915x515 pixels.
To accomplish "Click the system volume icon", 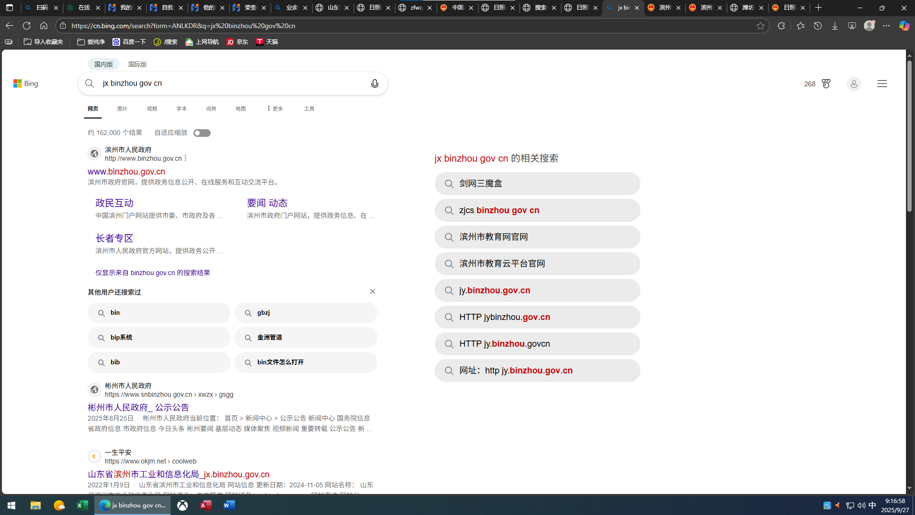I will [861, 505].
